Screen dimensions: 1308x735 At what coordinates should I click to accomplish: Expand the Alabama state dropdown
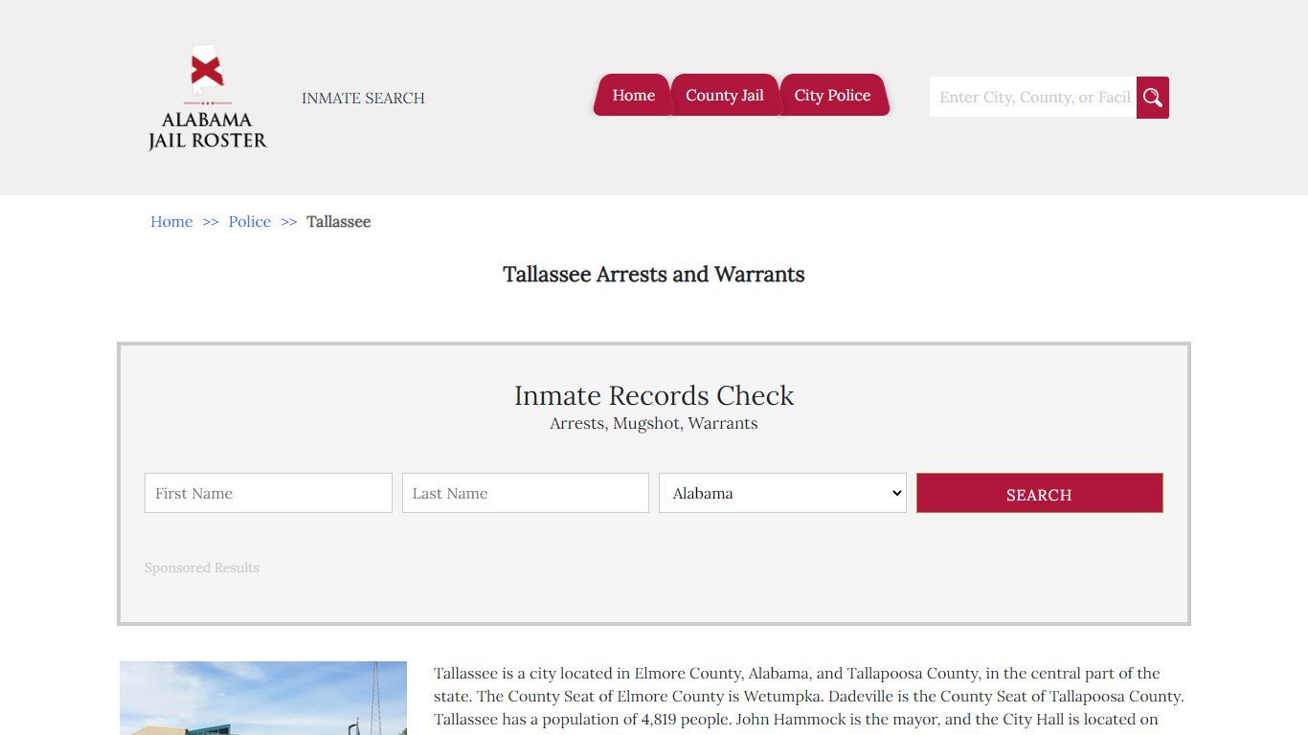tap(782, 493)
